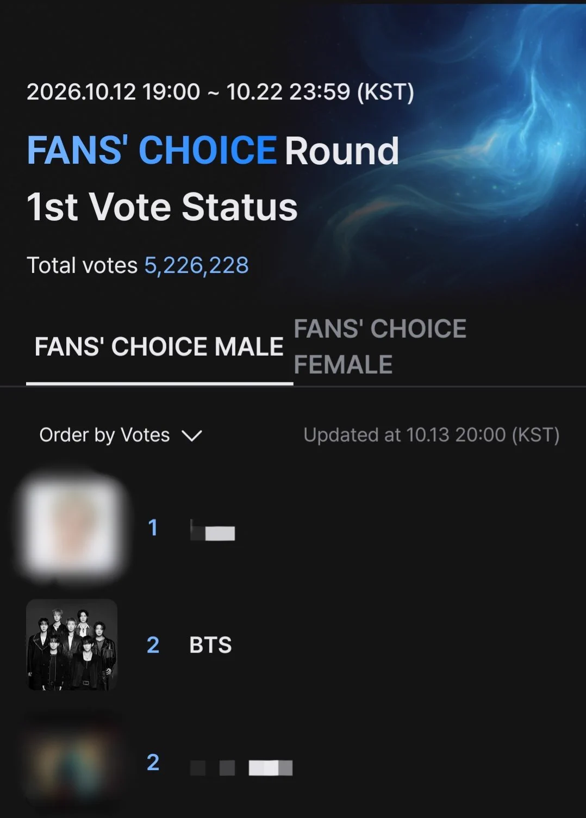Switch to the FANS' CHOICE MALE tab
This screenshot has height=818, width=586.
(x=159, y=346)
